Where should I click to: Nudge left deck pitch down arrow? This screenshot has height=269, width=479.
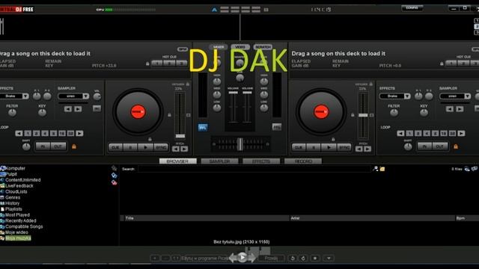(x=176, y=149)
